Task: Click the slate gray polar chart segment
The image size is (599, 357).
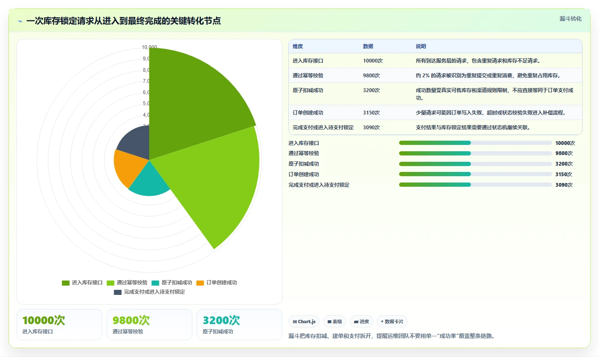Action: pyautogui.click(x=137, y=144)
